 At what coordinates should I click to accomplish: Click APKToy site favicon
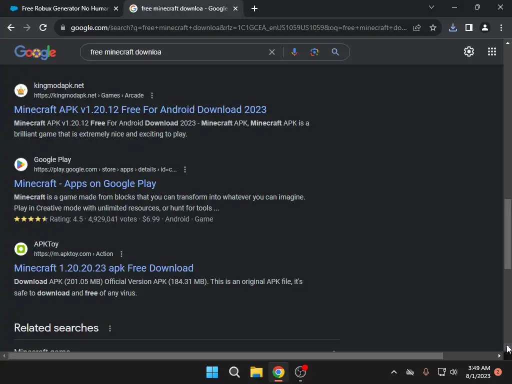click(21, 249)
